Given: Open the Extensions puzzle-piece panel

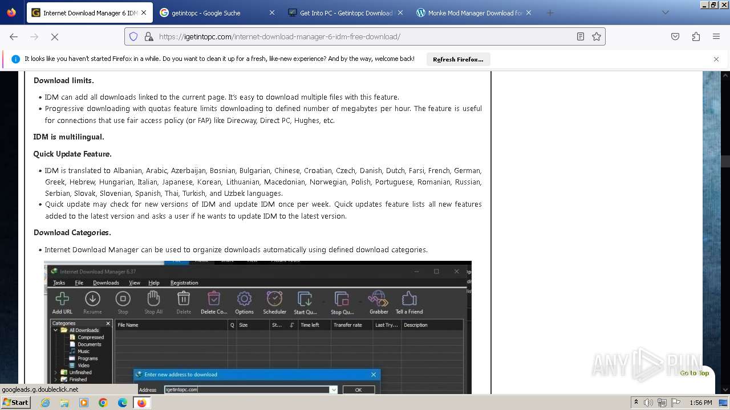Looking at the screenshot, I should [696, 36].
